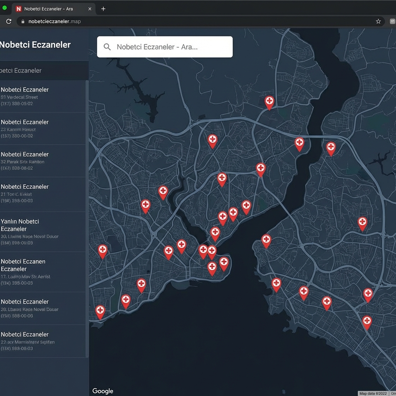The image size is (396, 396).
Task: Focus the Nobetci Eczaneler - Ara search field
Action: click(x=170, y=47)
